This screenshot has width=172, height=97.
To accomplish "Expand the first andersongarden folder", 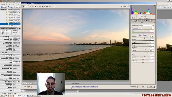I will (x=7, y=11).
